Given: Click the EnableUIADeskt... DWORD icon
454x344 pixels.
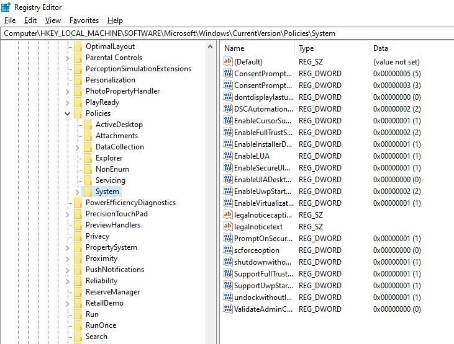Looking at the screenshot, I should (228, 179).
